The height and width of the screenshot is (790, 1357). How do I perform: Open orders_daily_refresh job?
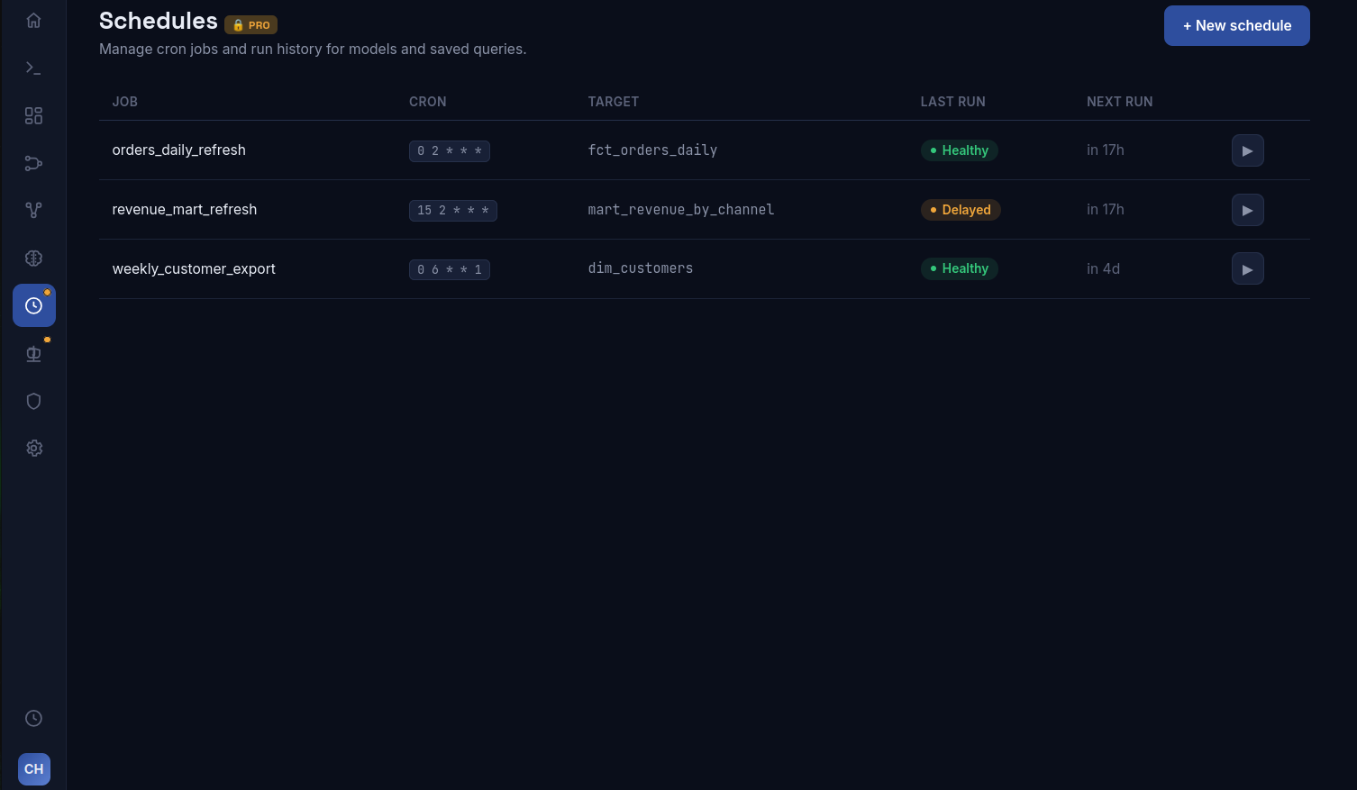(x=178, y=150)
